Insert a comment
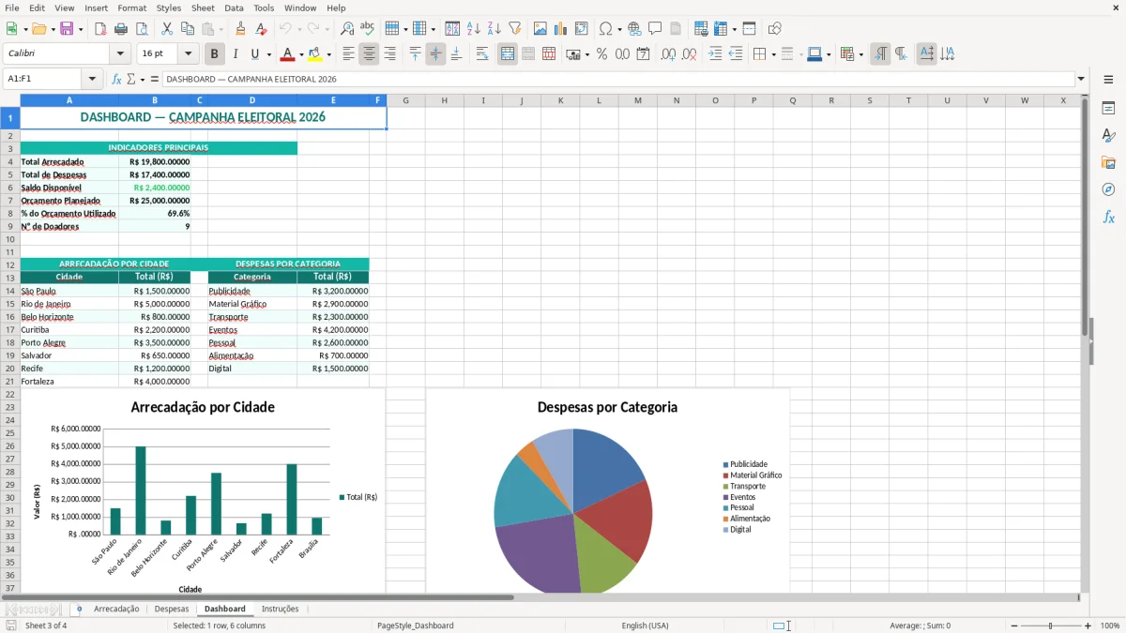 click(655, 29)
